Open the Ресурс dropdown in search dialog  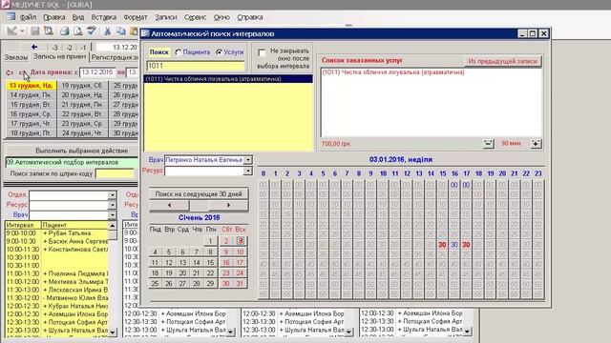point(247,171)
